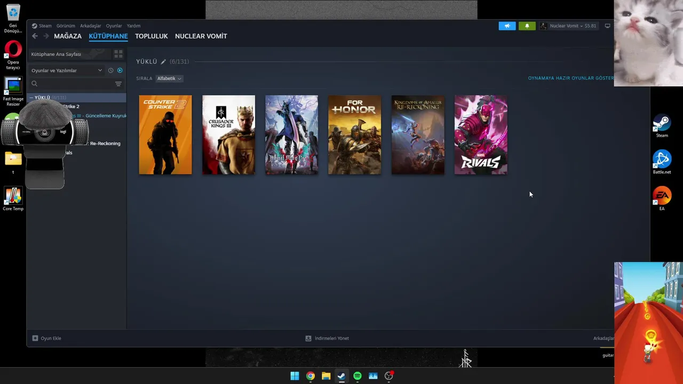Open the Battle.net desktop shortcut
The height and width of the screenshot is (384, 683).
[662, 163]
